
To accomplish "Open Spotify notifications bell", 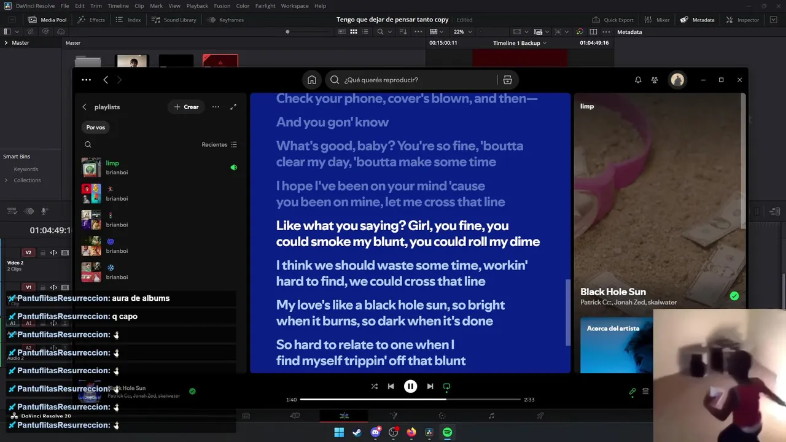I will [x=638, y=80].
